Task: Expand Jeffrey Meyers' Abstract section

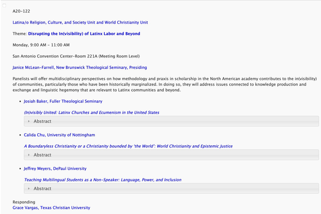Action: click(171, 188)
